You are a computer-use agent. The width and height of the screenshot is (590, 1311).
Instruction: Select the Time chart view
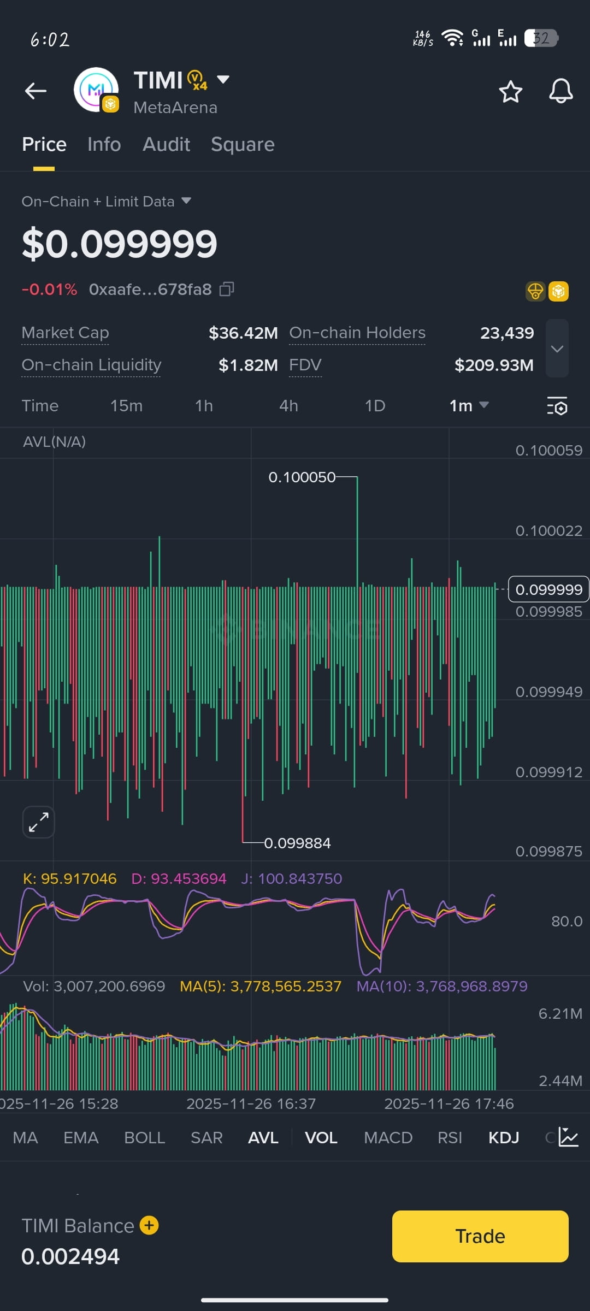(40, 406)
